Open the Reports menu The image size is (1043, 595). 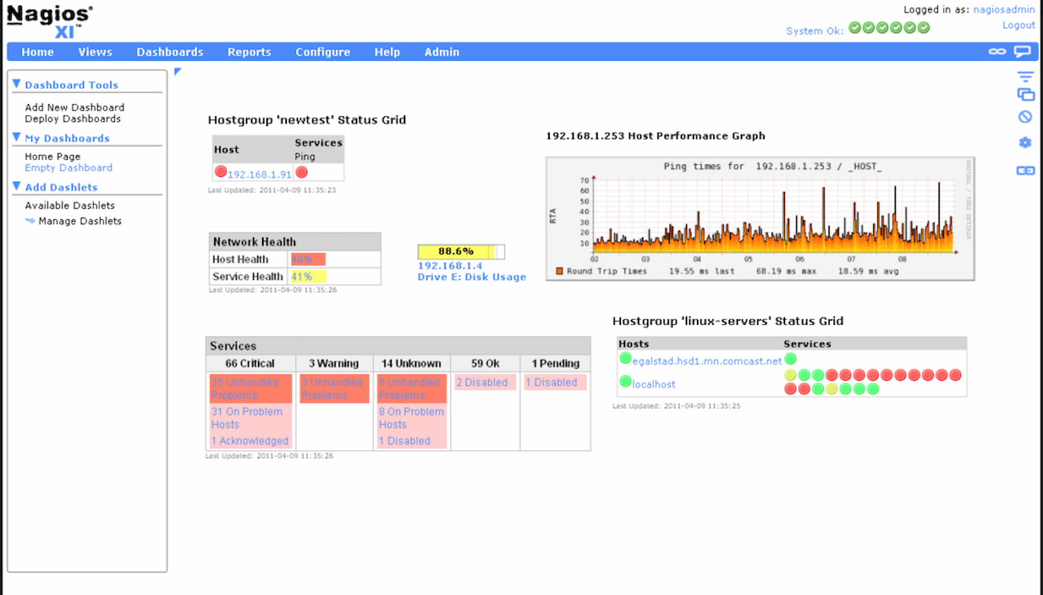[x=249, y=51]
